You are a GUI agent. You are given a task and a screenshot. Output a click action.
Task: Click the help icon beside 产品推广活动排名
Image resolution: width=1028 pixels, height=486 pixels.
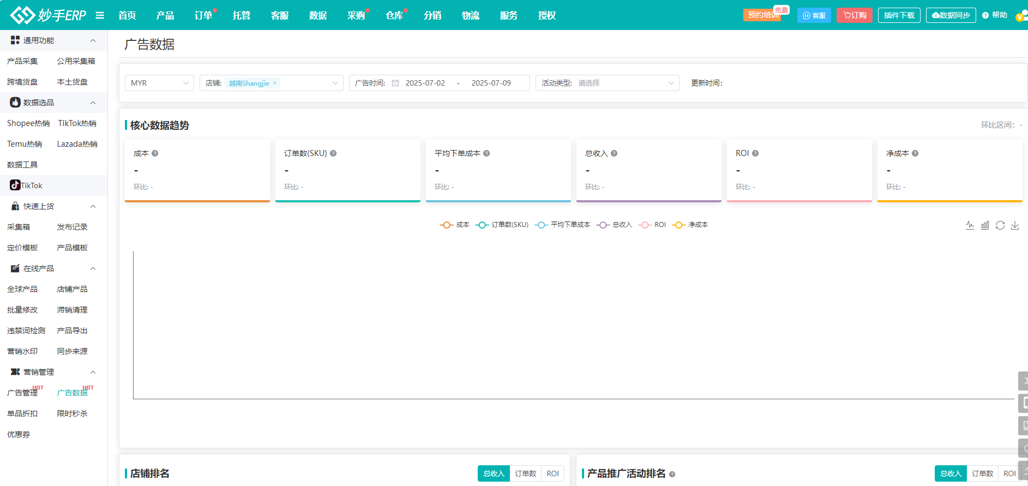click(x=672, y=474)
